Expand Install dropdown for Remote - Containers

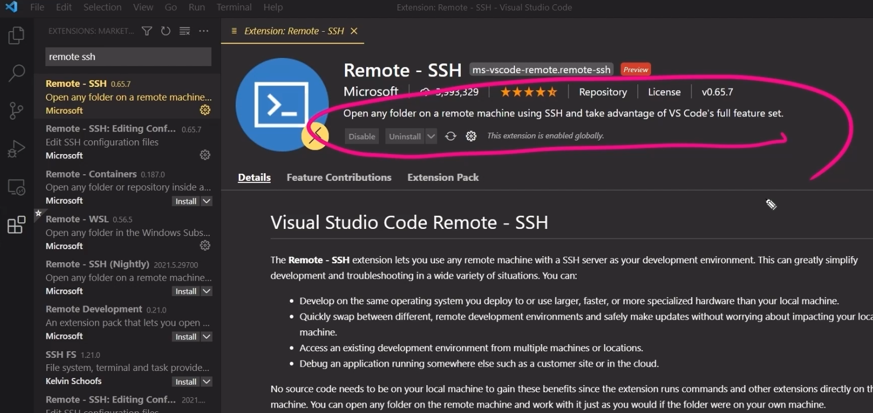(207, 201)
